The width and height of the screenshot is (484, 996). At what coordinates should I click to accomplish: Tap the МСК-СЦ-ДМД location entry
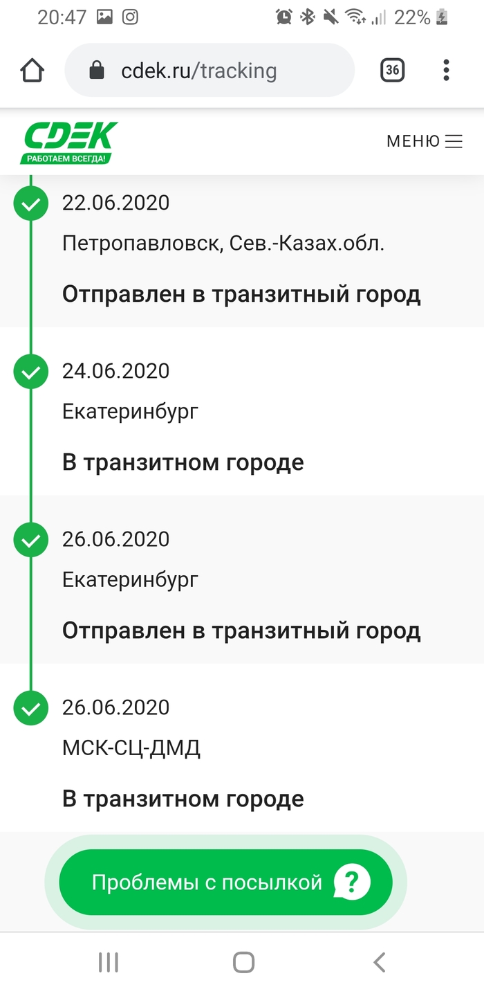click(x=131, y=748)
